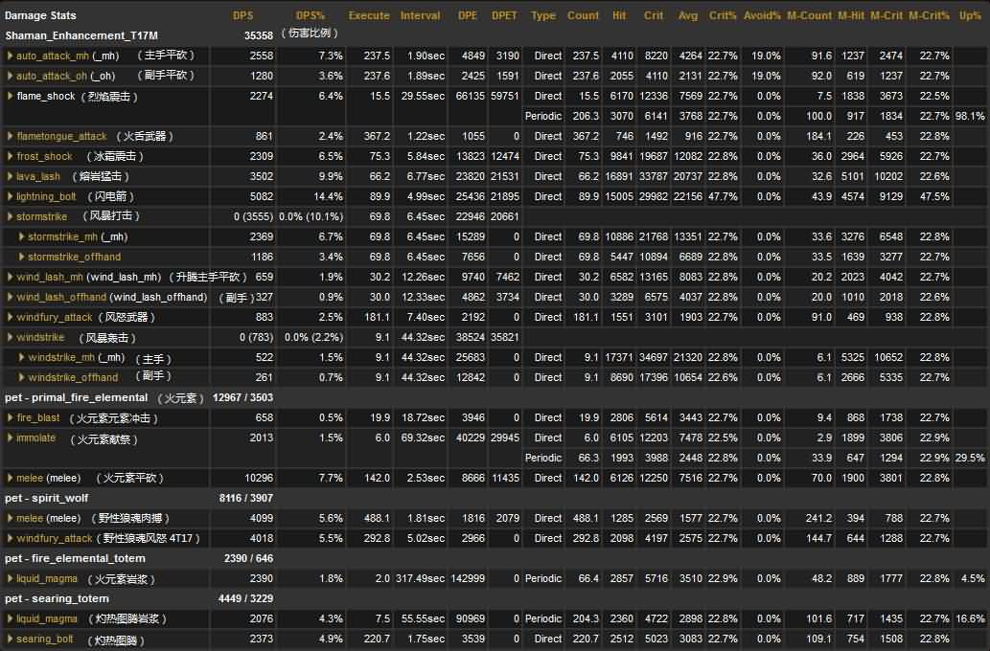Expand the stormstrike_mh row triangle
This screenshot has width=990, height=651.
click(21, 236)
